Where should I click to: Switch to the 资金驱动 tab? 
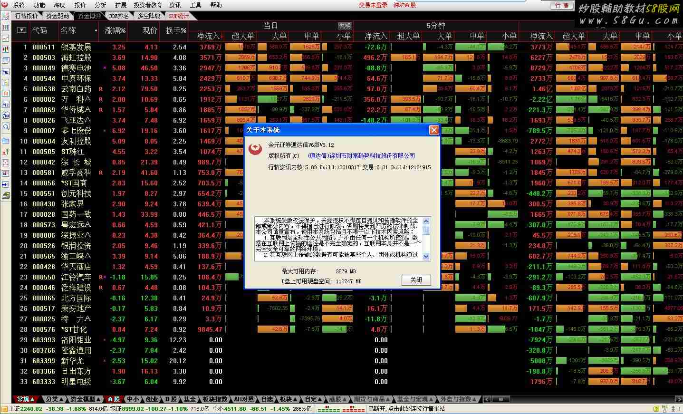58,16
